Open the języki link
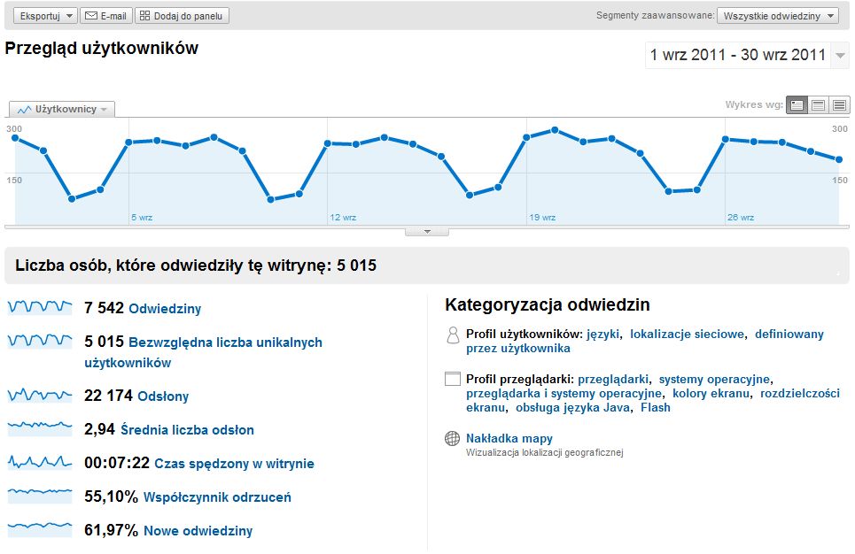855x554 pixels. 603,335
